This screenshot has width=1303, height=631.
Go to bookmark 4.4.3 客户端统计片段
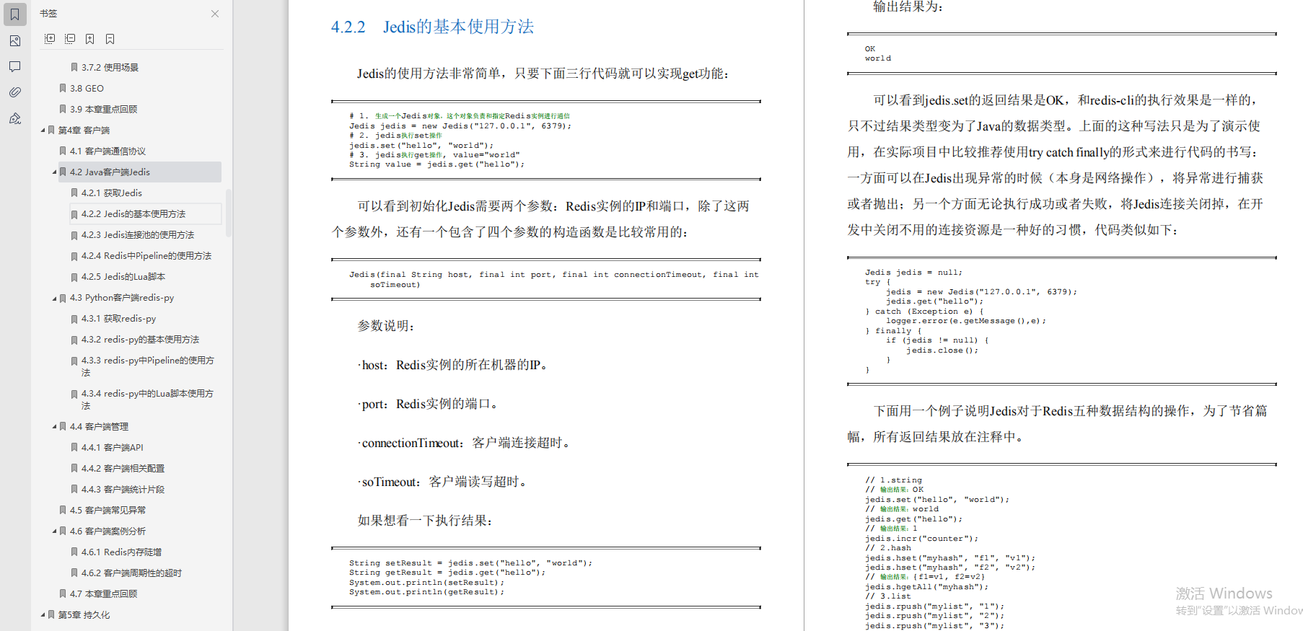tap(123, 490)
